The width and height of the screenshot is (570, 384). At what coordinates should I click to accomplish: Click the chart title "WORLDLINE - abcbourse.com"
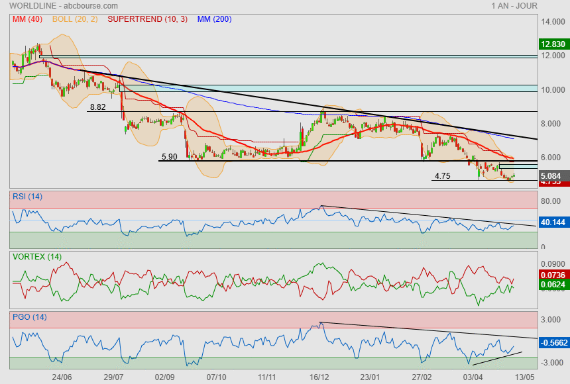(x=64, y=6)
